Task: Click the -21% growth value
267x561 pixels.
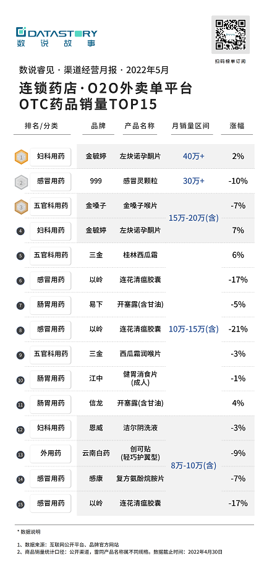Action: click(238, 329)
